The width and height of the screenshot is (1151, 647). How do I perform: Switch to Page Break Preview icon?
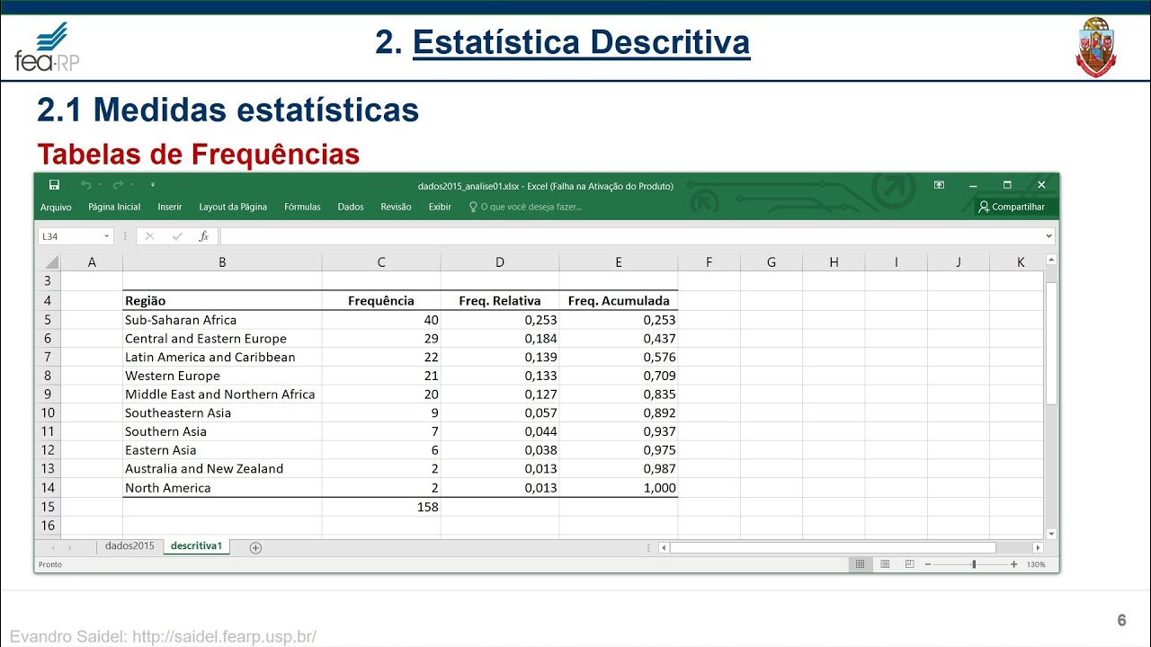click(x=910, y=564)
